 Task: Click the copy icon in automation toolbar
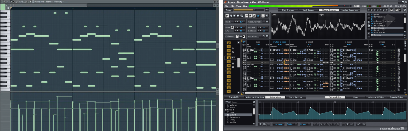tap(264, 124)
